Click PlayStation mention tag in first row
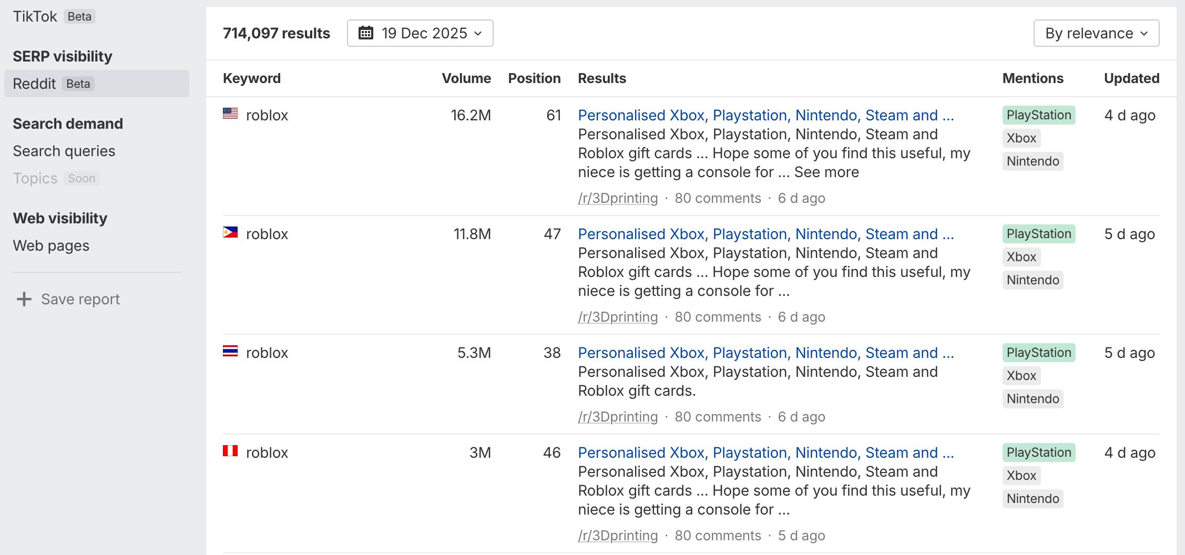This screenshot has height=555, width=1185. [1038, 115]
